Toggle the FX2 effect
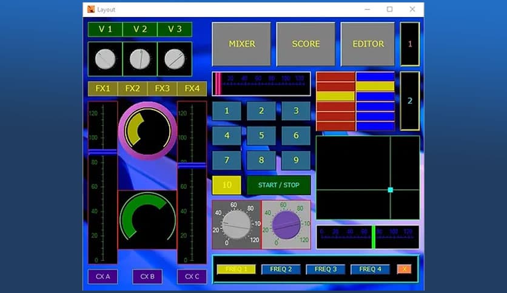 tap(133, 89)
